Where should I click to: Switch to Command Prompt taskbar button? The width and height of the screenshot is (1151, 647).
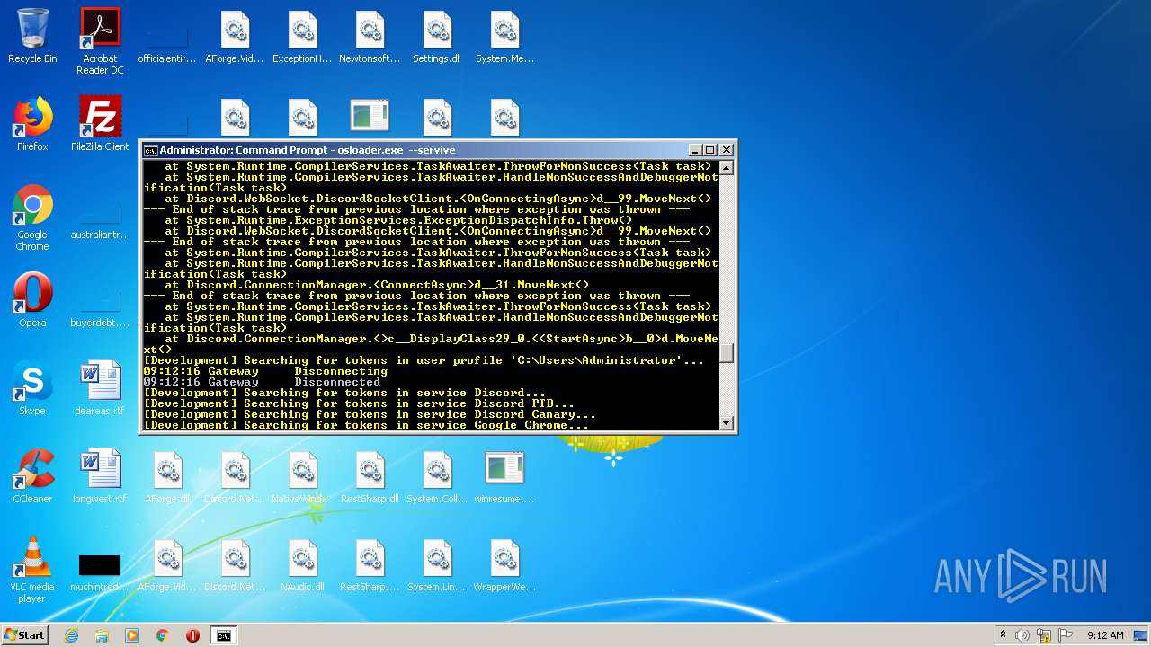(x=223, y=635)
